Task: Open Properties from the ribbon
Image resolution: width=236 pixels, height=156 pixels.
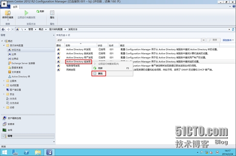Action: (x=52, y=15)
